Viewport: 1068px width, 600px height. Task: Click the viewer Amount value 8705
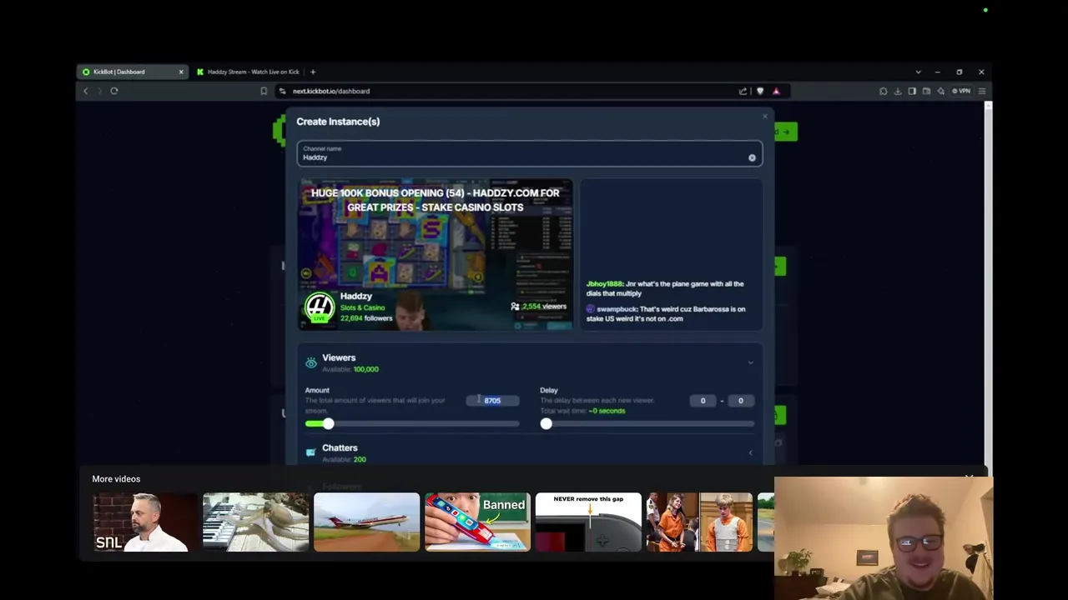click(492, 401)
